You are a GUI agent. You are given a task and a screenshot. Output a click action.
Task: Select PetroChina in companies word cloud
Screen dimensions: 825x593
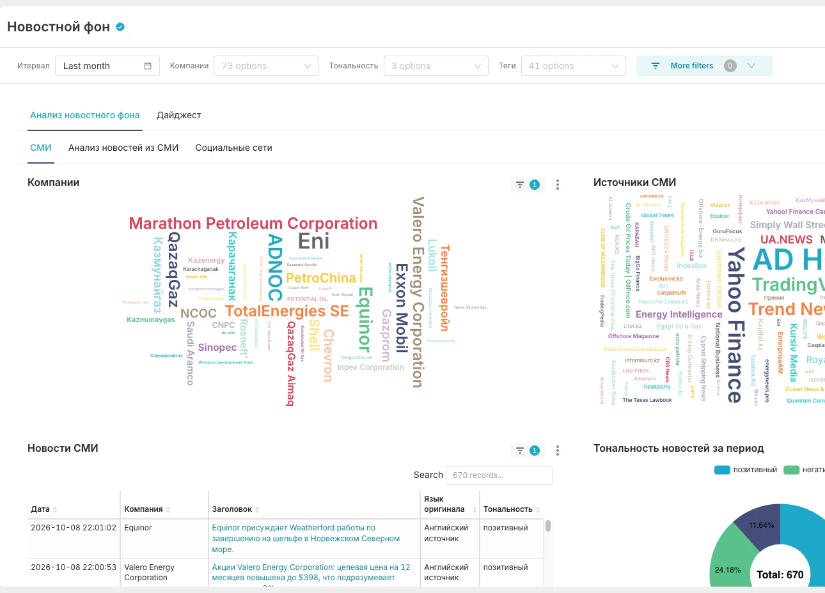[x=321, y=278]
